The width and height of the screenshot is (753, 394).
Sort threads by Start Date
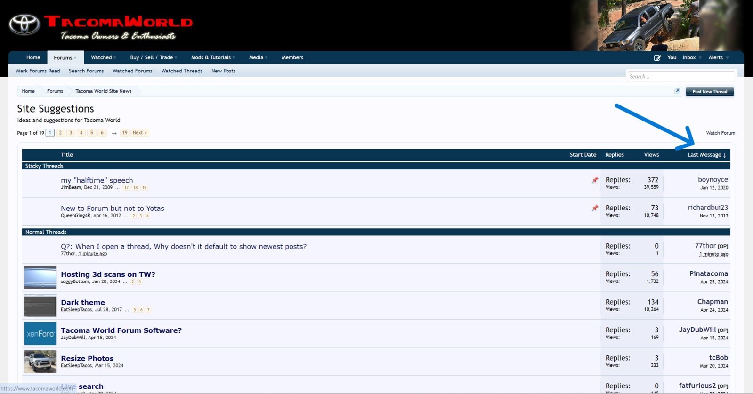point(583,155)
